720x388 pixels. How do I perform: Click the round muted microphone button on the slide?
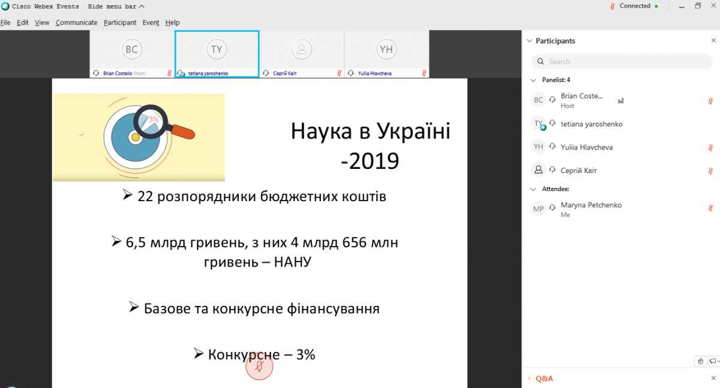[x=259, y=366]
